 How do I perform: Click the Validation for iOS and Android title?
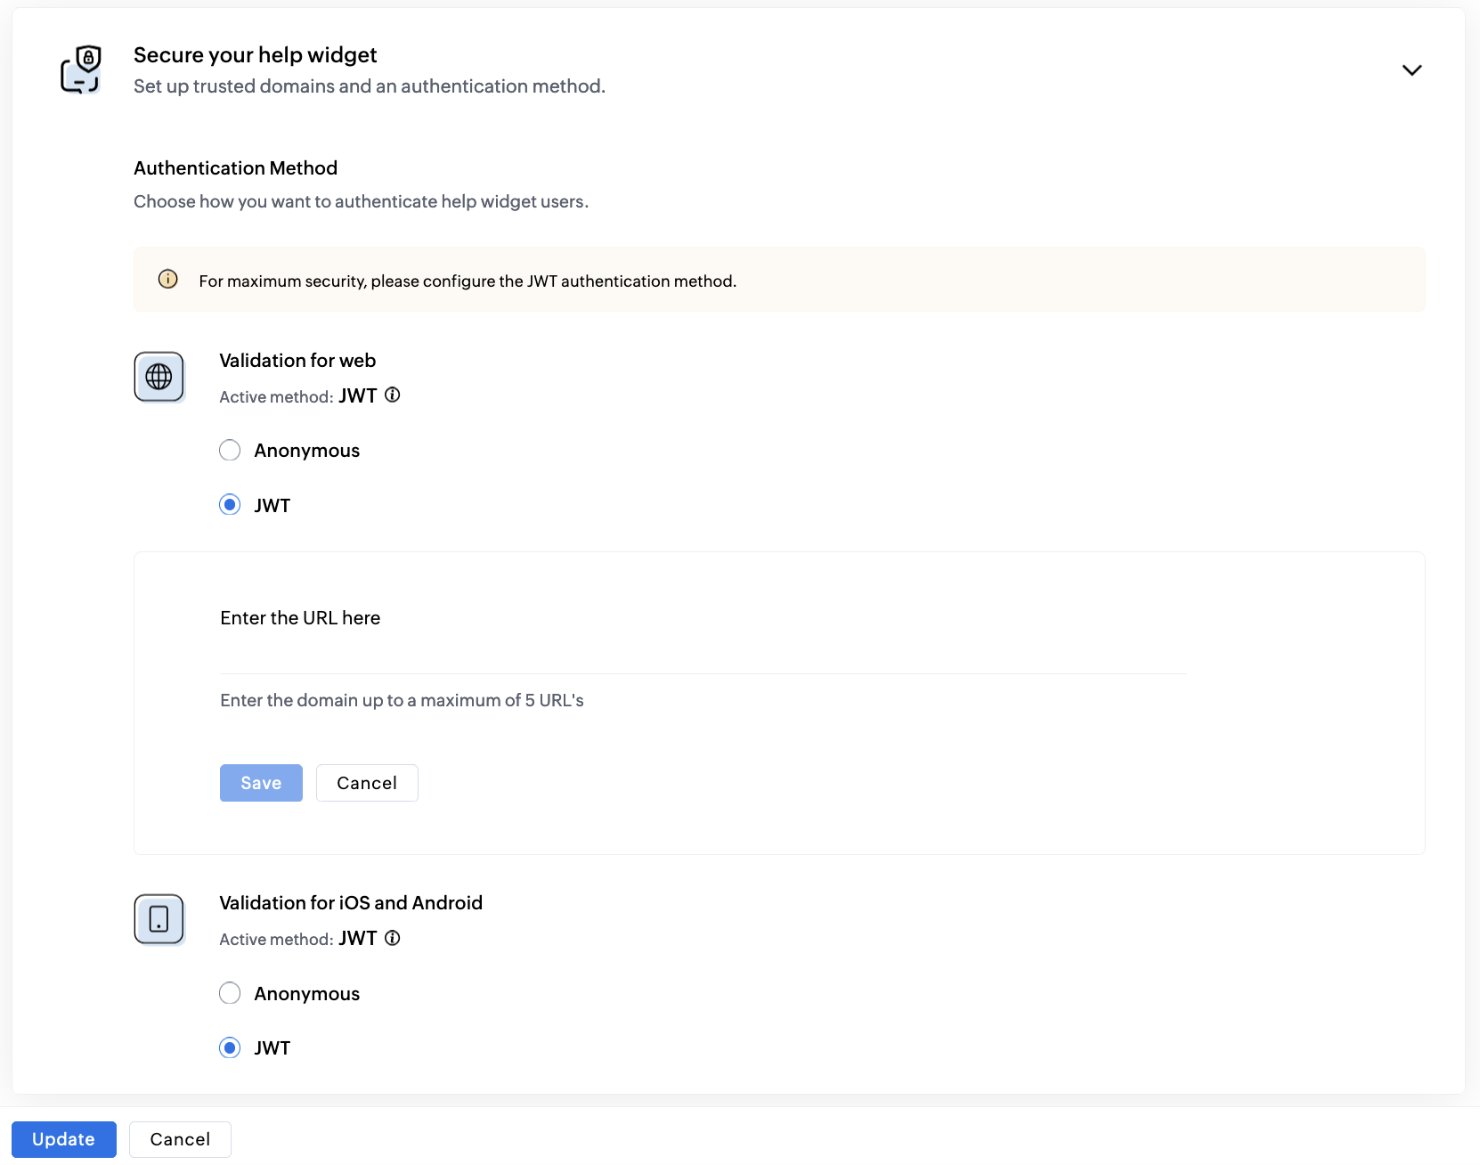pyautogui.click(x=351, y=903)
